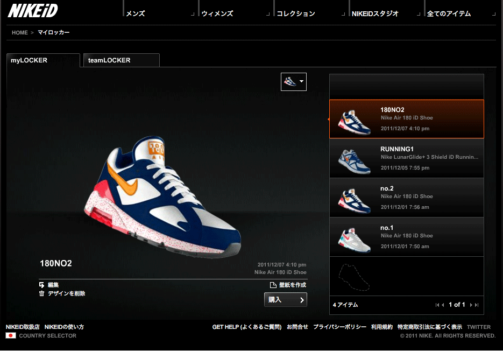
Task: Click the empty dashed shoe slot
Action: (x=354, y=277)
